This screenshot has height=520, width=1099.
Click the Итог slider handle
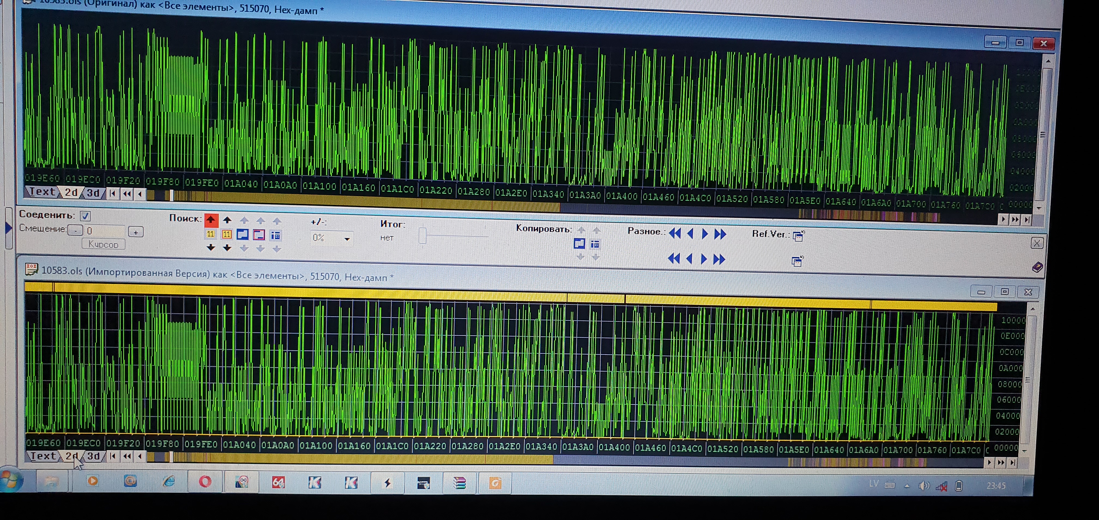coord(422,236)
